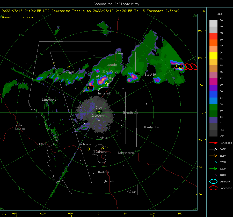Pick the purple dBZ legend swatch
The image size is (233, 217).
click(213, 88)
